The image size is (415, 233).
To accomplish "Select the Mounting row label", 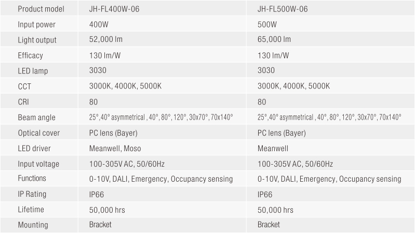I will coord(33,225).
